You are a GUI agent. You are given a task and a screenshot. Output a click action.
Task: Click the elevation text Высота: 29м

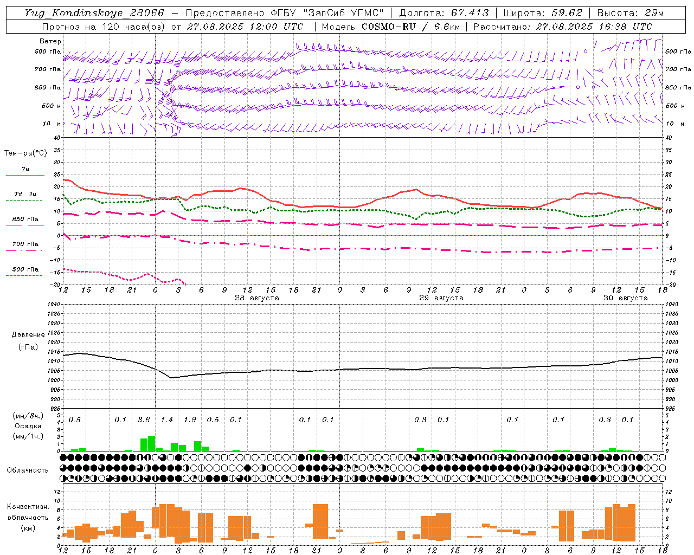pyautogui.click(x=630, y=13)
